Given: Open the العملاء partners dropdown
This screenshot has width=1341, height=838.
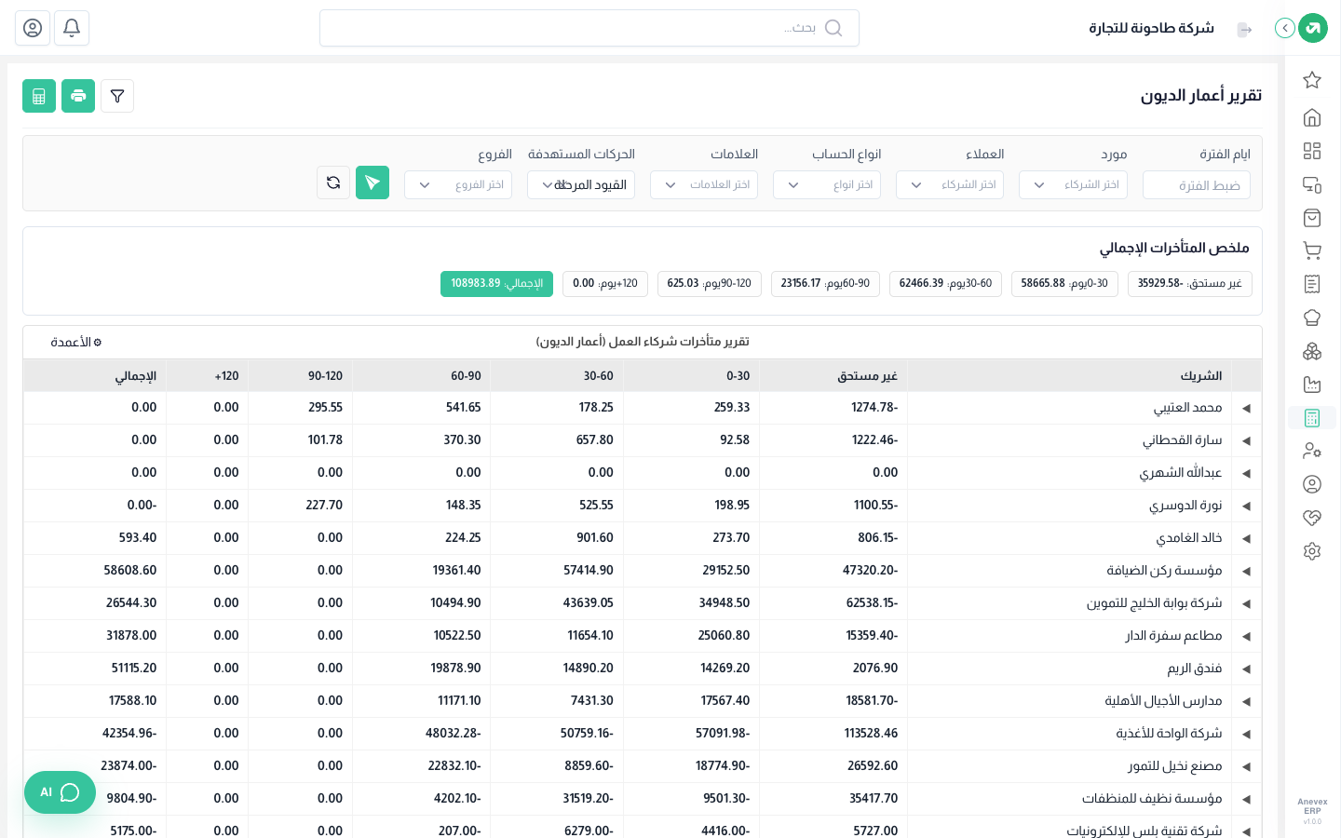Looking at the screenshot, I should click(x=950, y=184).
